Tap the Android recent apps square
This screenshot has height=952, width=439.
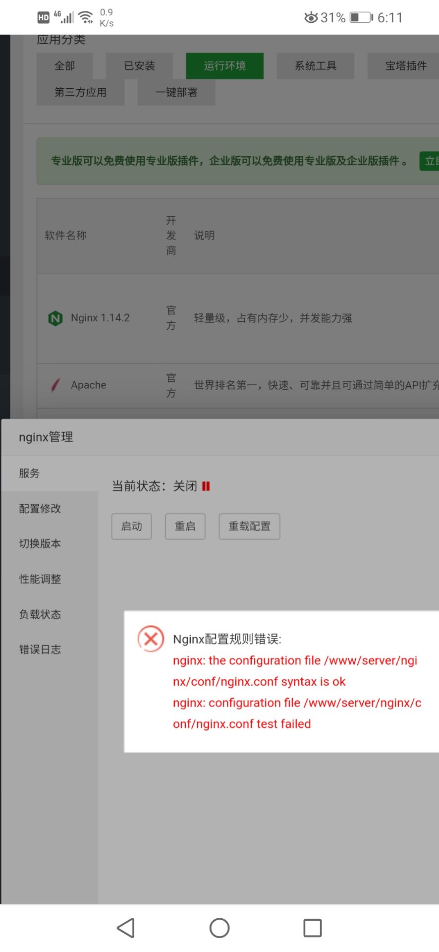(x=313, y=928)
